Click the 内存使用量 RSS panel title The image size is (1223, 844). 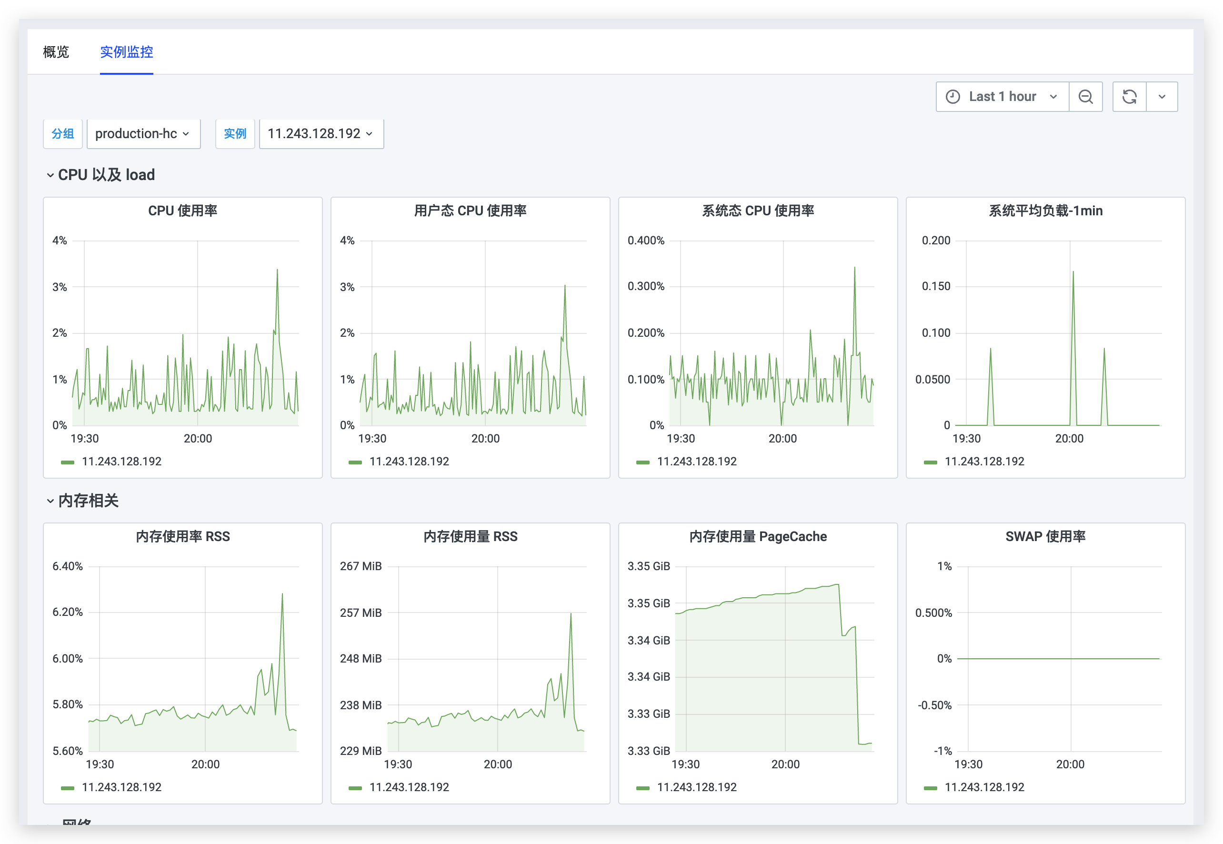coord(470,536)
